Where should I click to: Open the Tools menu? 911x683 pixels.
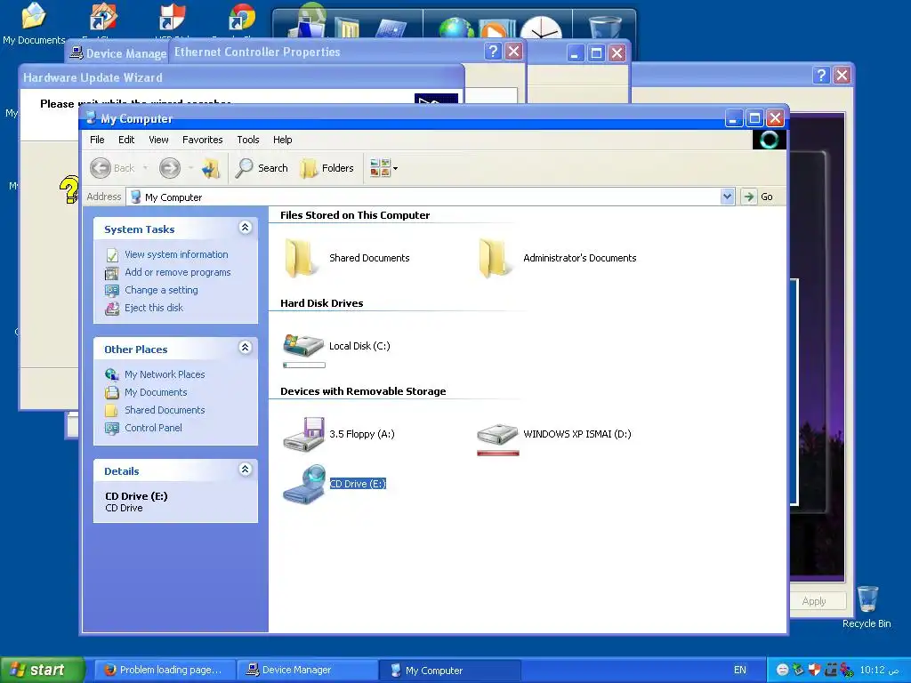click(x=248, y=140)
